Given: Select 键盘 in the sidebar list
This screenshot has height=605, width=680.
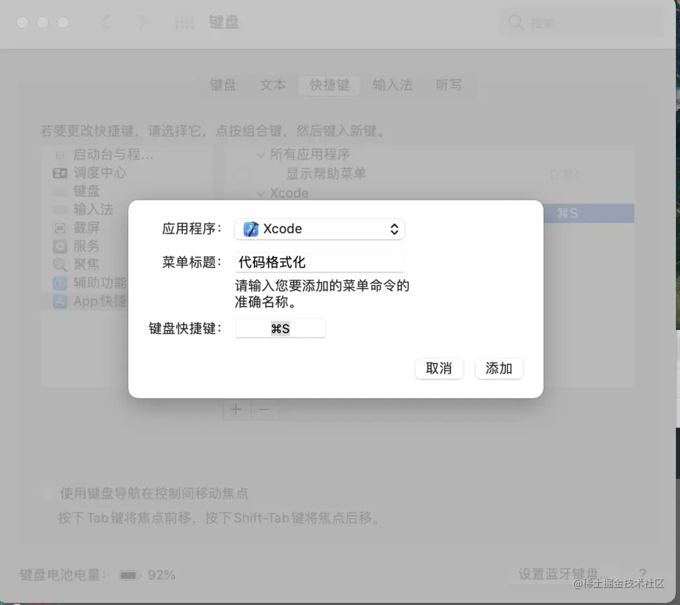Looking at the screenshot, I should (86, 191).
